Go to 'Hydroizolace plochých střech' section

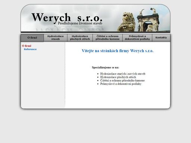click(x=80, y=38)
